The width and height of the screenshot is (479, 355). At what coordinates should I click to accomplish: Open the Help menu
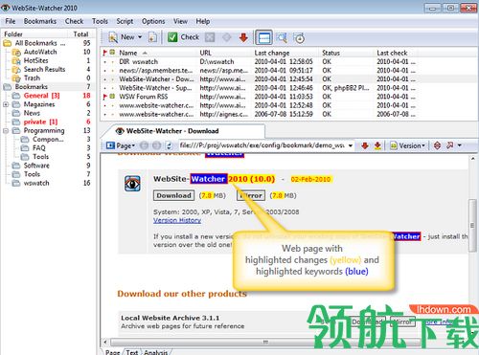click(x=203, y=21)
